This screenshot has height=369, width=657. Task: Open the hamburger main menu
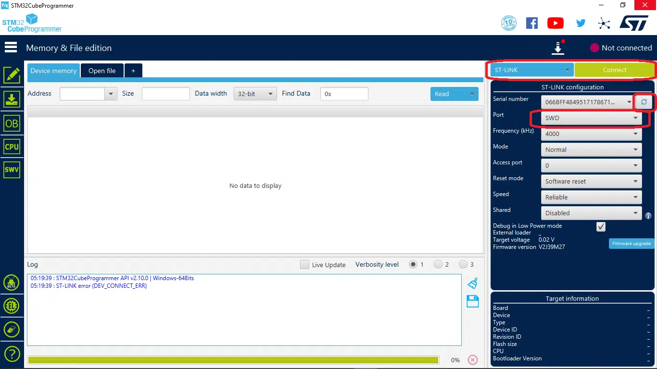(x=11, y=47)
